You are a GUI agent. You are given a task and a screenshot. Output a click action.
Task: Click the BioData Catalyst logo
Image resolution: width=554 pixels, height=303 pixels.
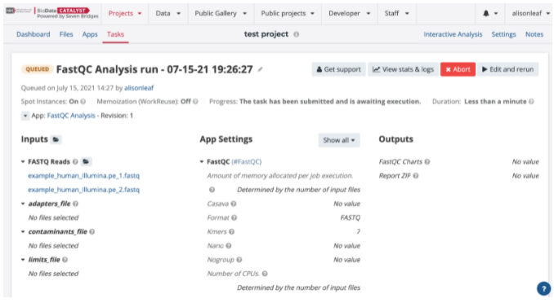52,13
